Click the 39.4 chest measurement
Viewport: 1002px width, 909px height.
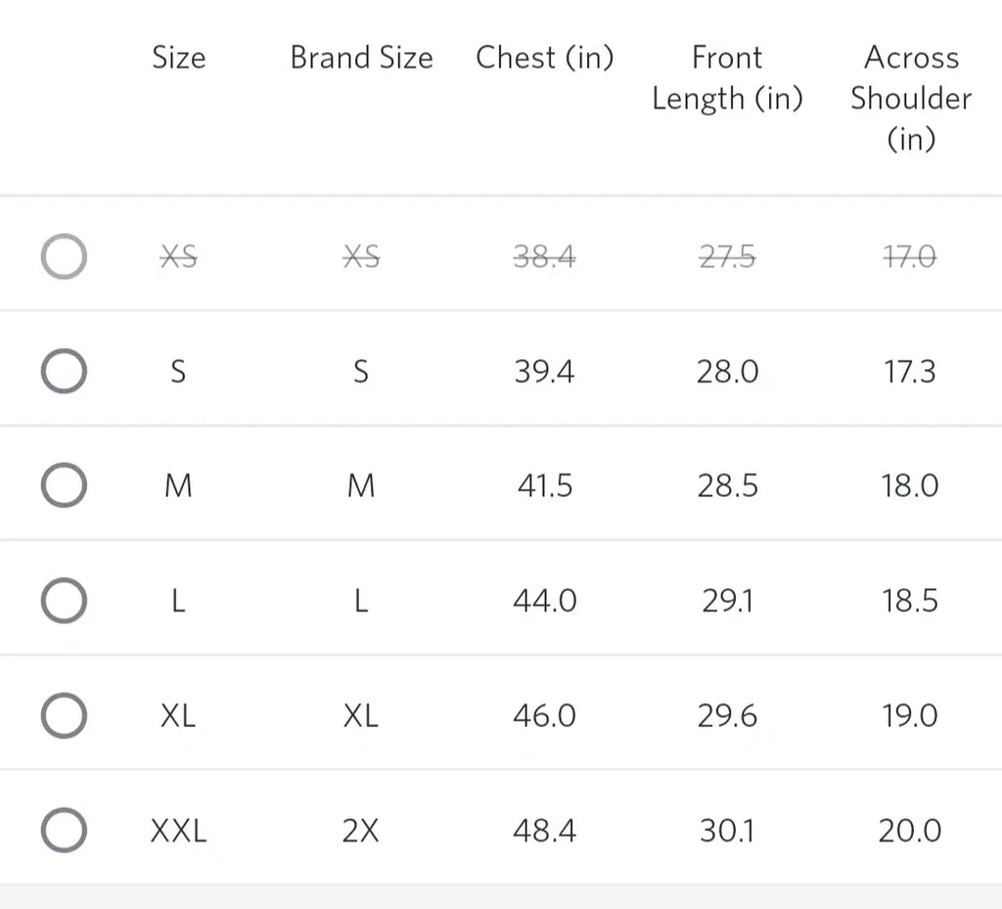(544, 372)
